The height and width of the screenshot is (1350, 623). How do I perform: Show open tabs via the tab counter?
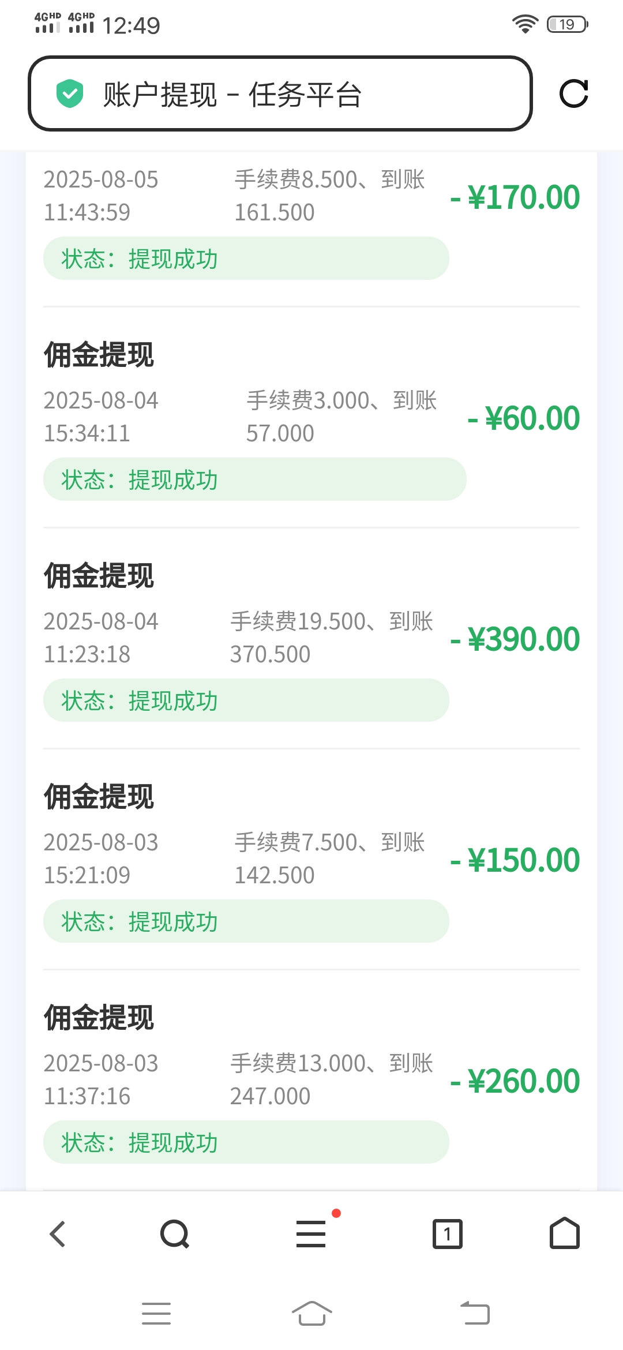pyautogui.click(x=448, y=1234)
